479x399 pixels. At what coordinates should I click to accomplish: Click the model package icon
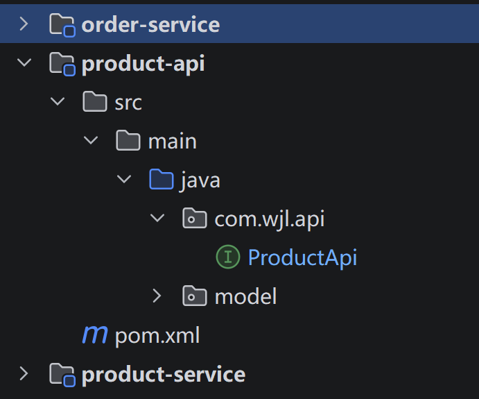click(195, 296)
